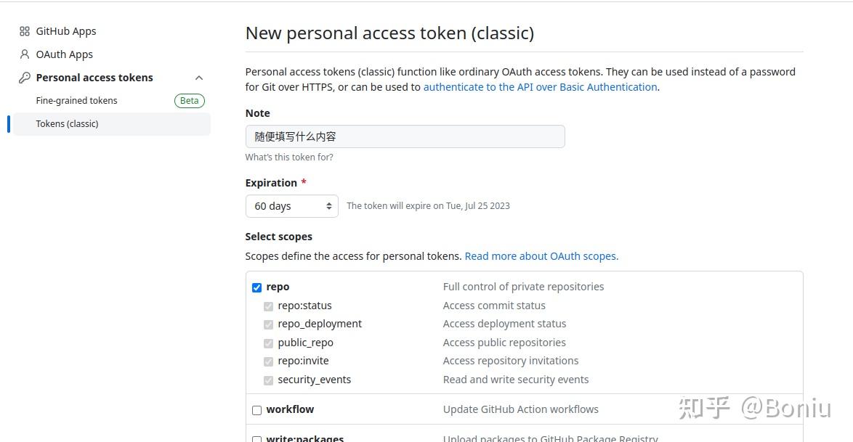Uncheck the repo scope checkbox

(256, 287)
